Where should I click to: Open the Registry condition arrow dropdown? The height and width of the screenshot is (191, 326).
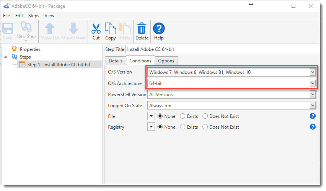pos(151,127)
